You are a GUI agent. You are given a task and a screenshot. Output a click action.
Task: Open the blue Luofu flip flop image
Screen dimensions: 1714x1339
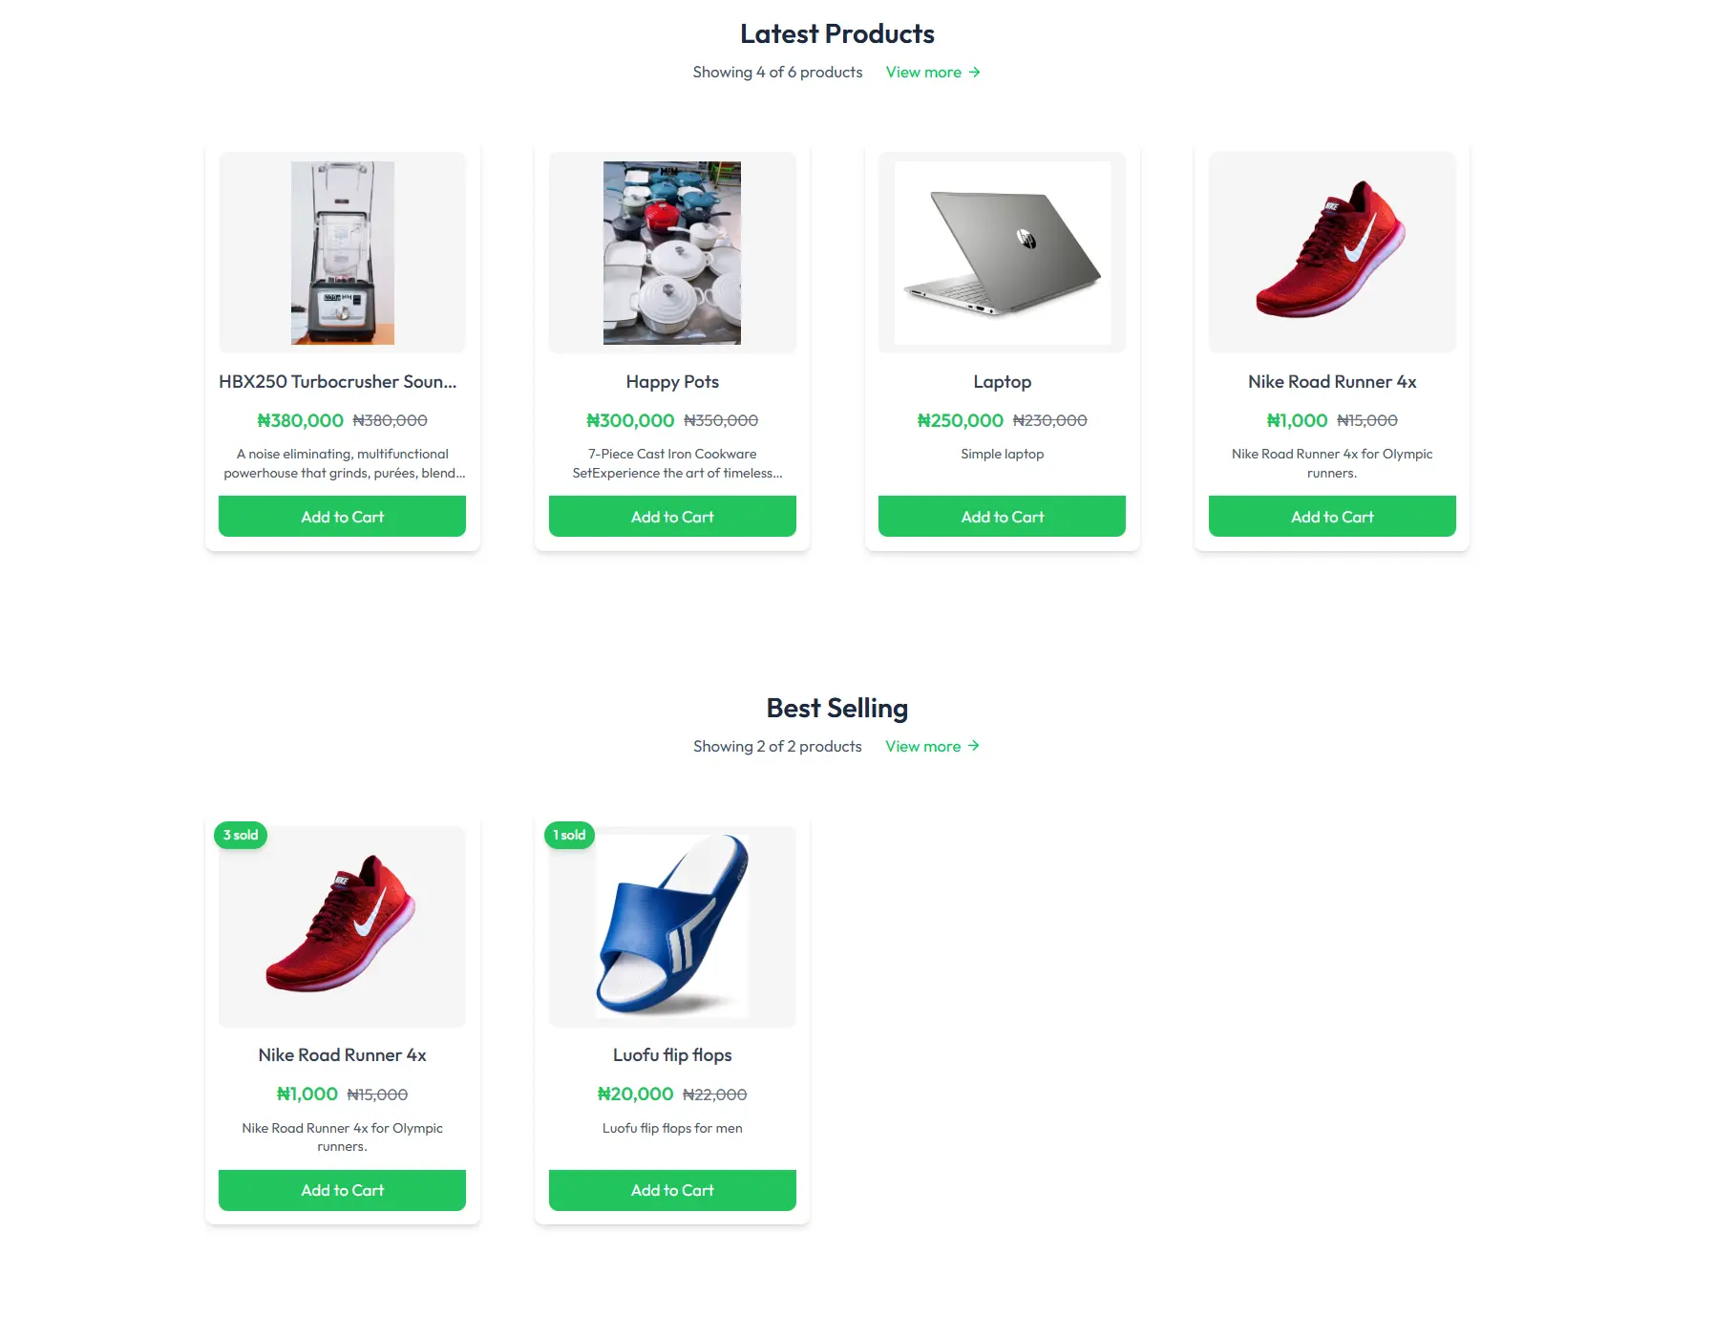click(x=672, y=925)
